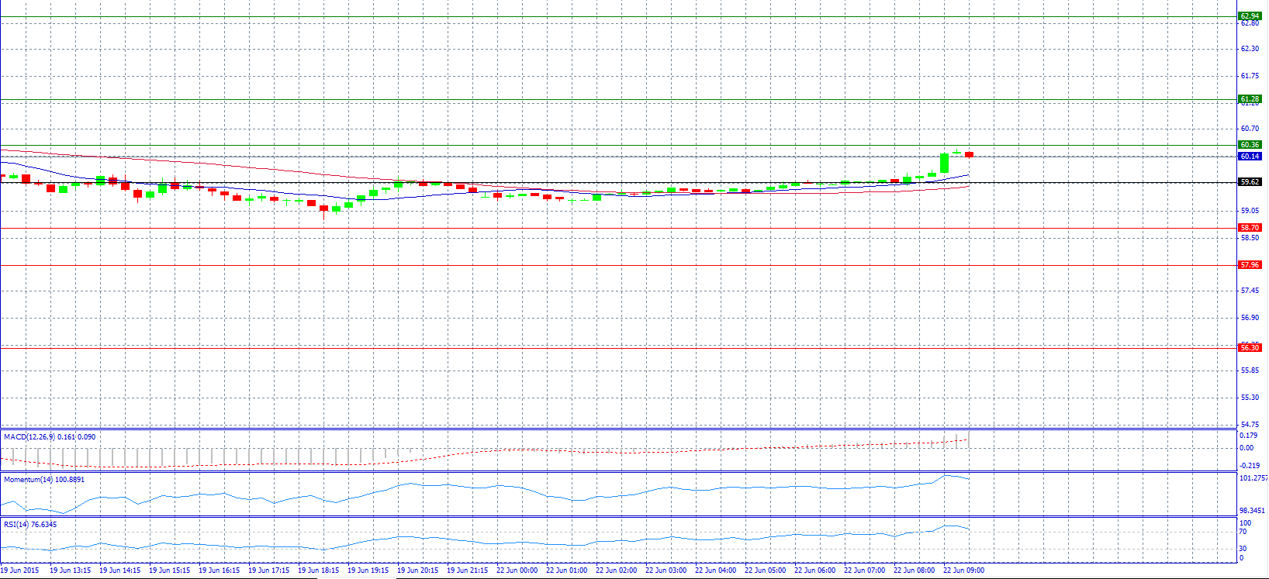Click the 22 Jun 02:00 time label
Screen dimensions: 1269x579
616,570
